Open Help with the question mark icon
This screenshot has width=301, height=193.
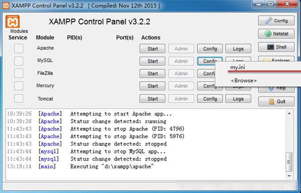(276, 89)
